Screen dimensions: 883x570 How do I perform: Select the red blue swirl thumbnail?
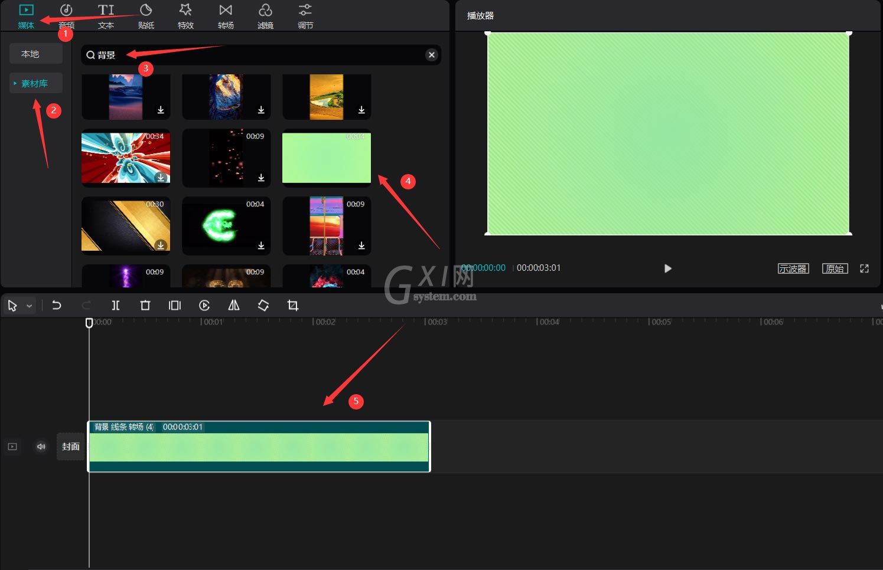pos(126,158)
